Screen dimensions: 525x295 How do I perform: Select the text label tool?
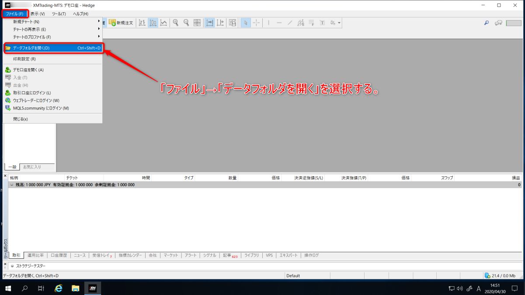pos(322,22)
